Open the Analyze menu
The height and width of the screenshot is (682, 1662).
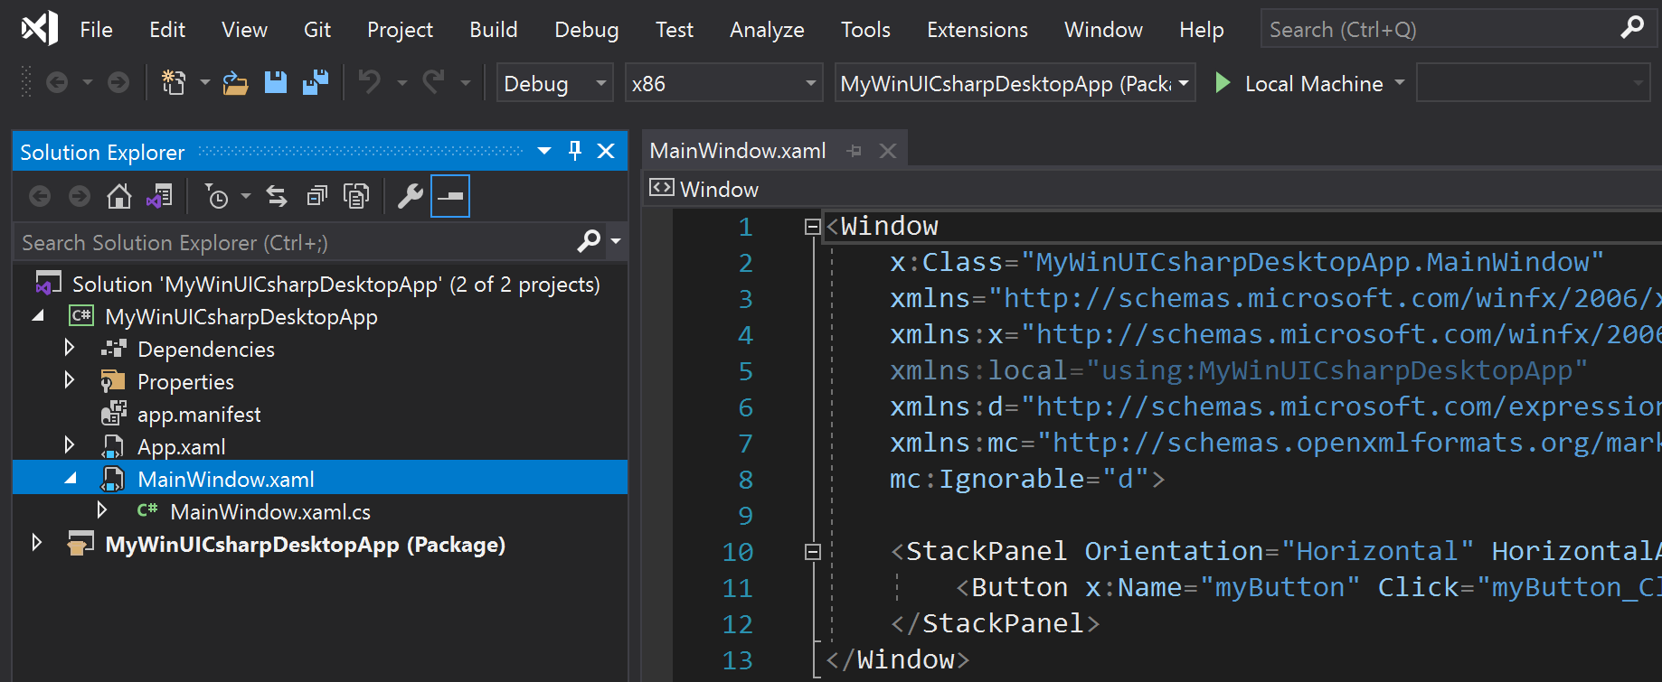point(767,30)
